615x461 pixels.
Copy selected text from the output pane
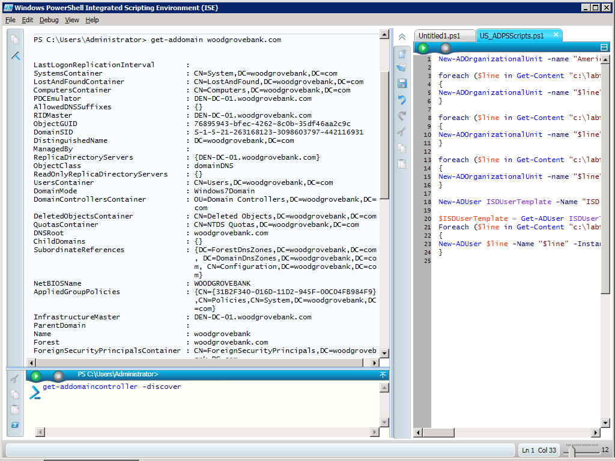click(15, 40)
